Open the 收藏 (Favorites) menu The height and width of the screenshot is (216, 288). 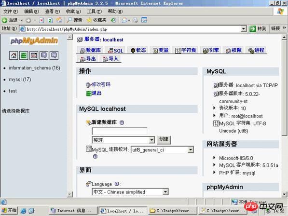coord(73,12)
